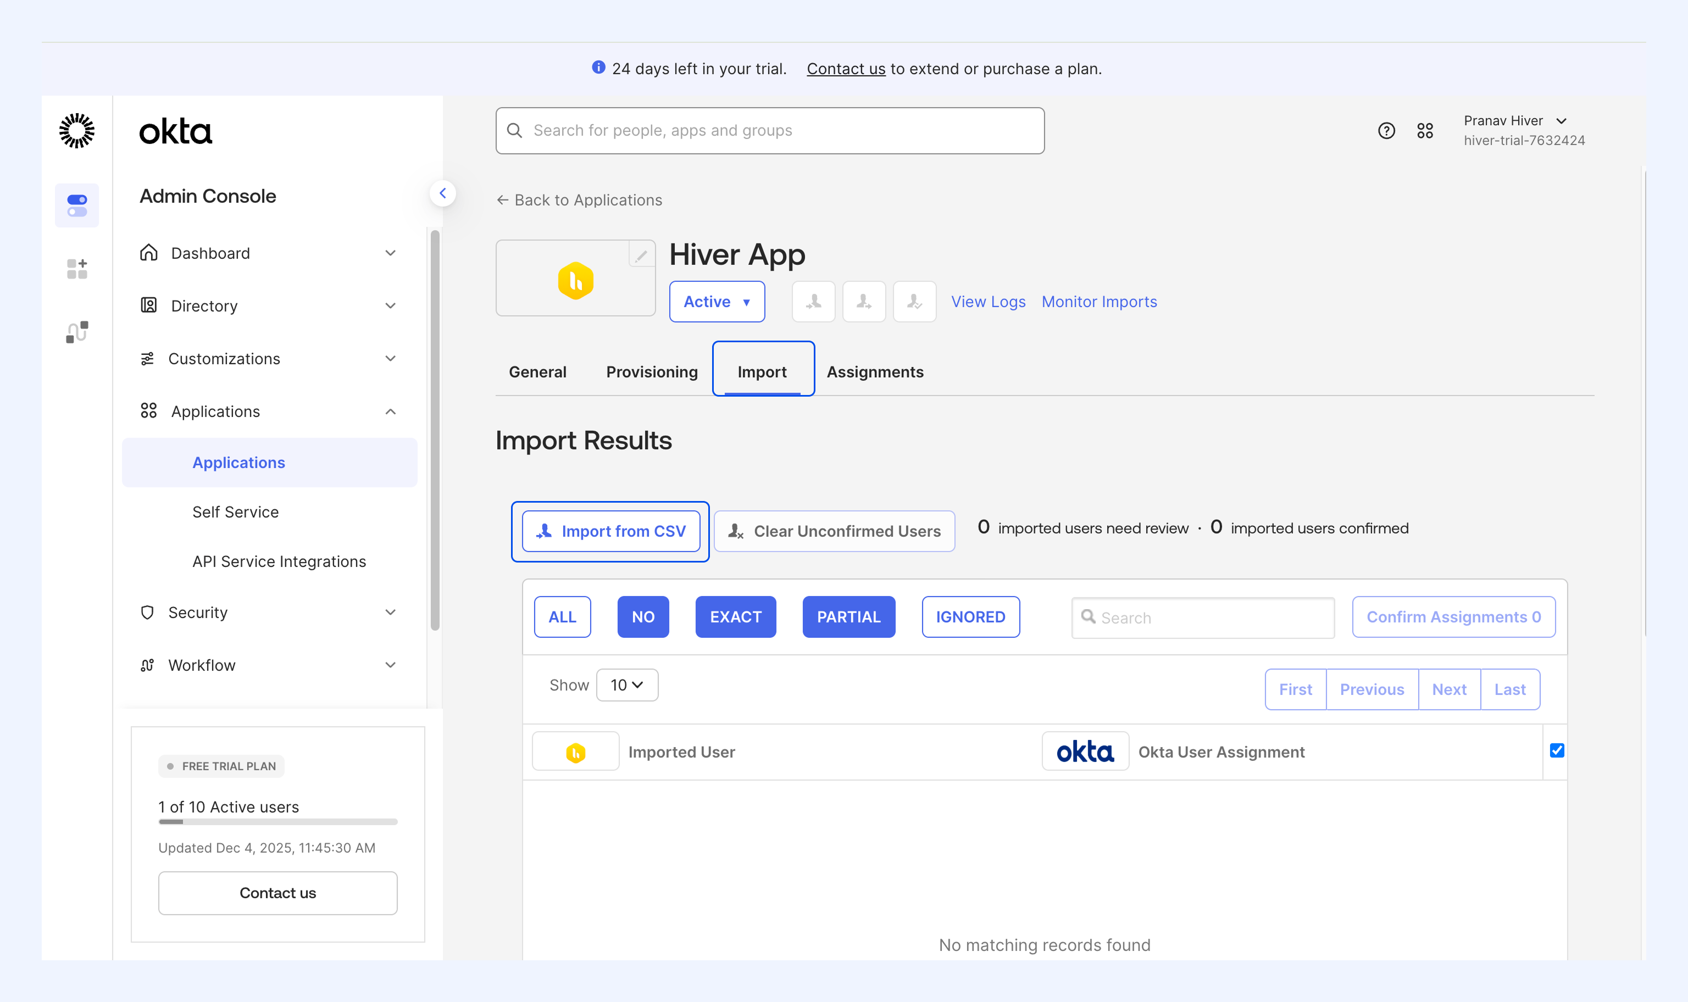Collapse the sidebar with the chevron button
1688x1002 pixels.
[443, 193]
